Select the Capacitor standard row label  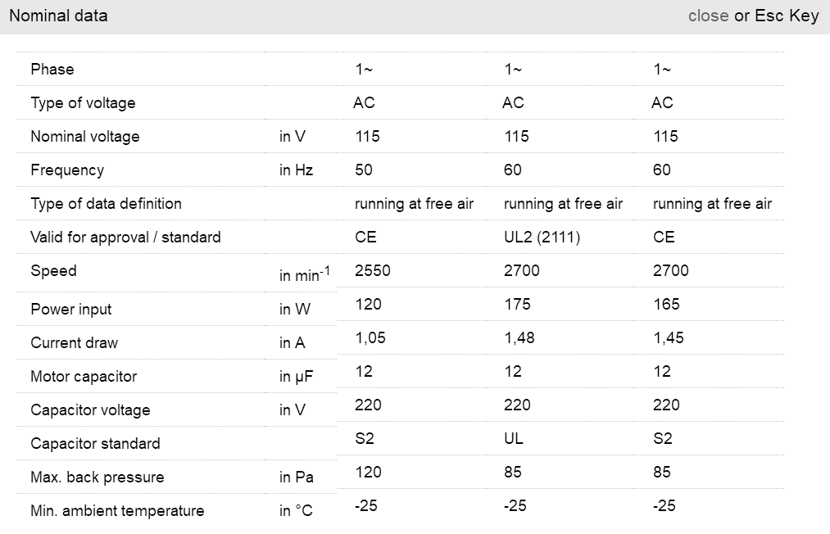tap(95, 444)
